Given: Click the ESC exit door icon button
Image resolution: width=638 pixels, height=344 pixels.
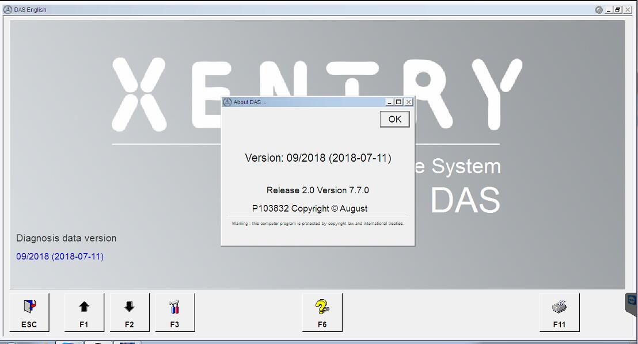Looking at the screenshot, I should (x=29, y=312).
